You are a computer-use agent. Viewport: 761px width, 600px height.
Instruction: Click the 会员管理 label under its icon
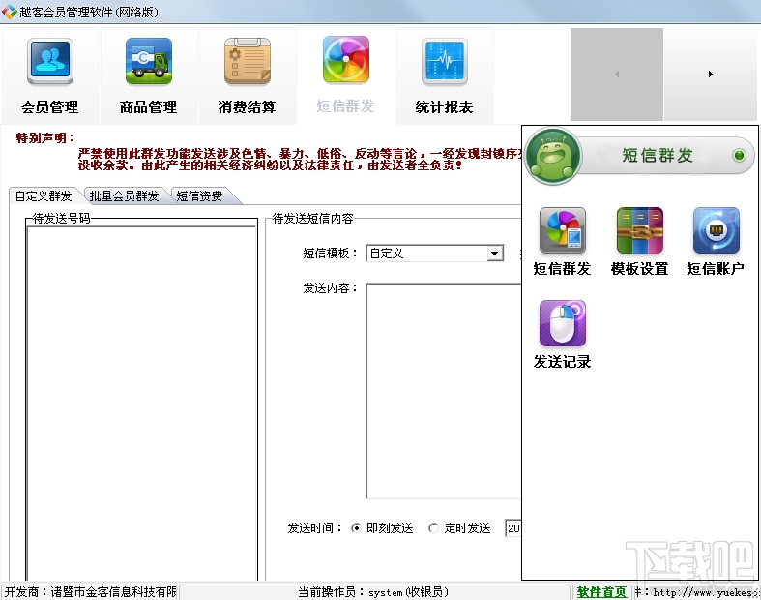point(50,106)
